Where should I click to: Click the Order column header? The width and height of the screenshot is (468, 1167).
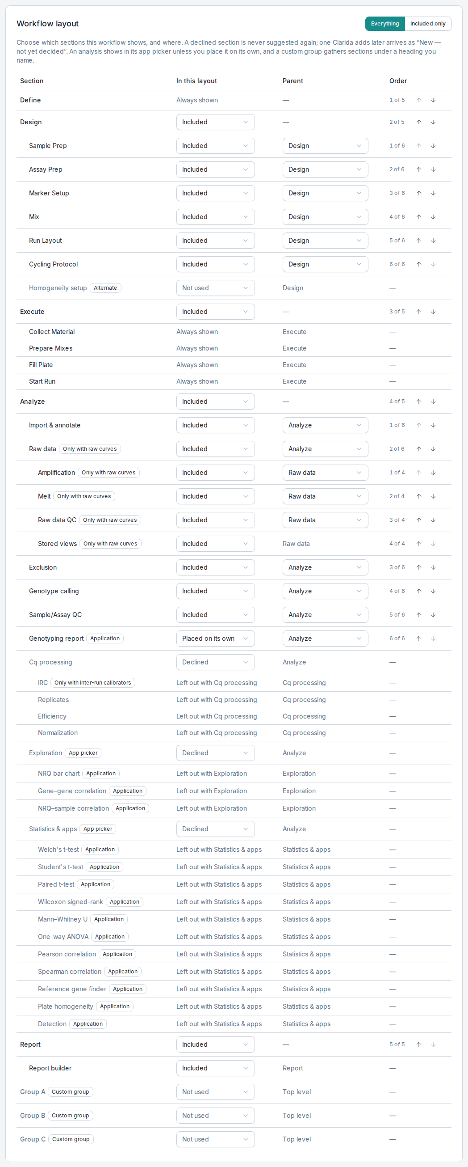[398, 81]
